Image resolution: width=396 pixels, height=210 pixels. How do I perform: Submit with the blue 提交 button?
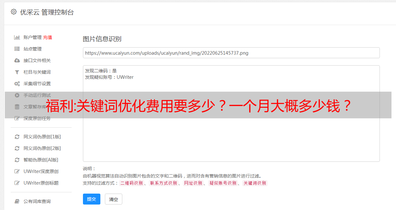[92, 199]
